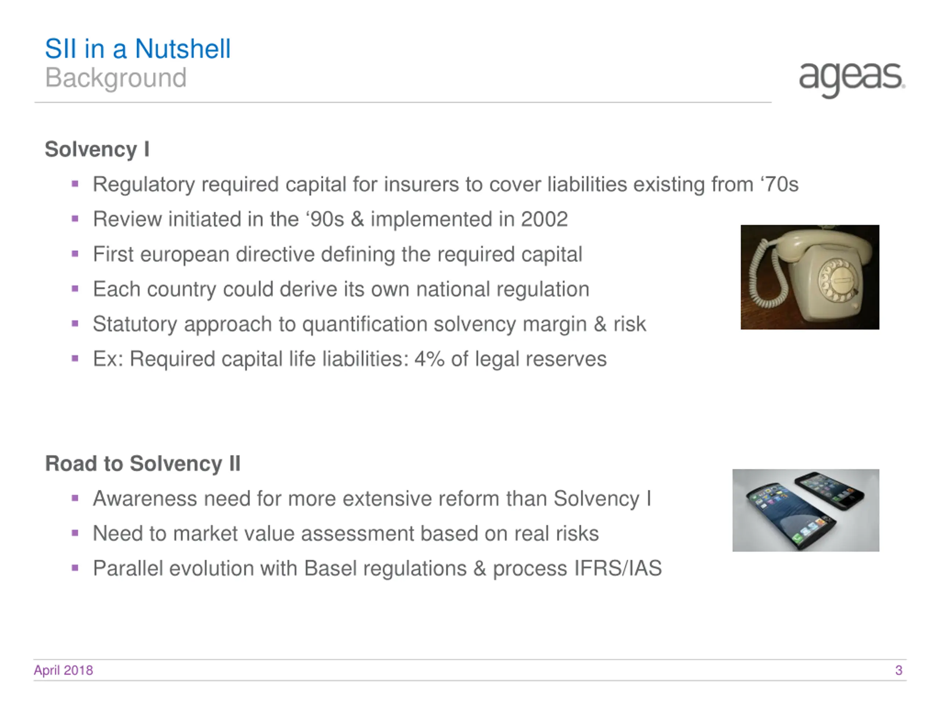Click the text 'implemented in 2002'
This screenshot has width=940, height=705.
click(x=469, y=220)
